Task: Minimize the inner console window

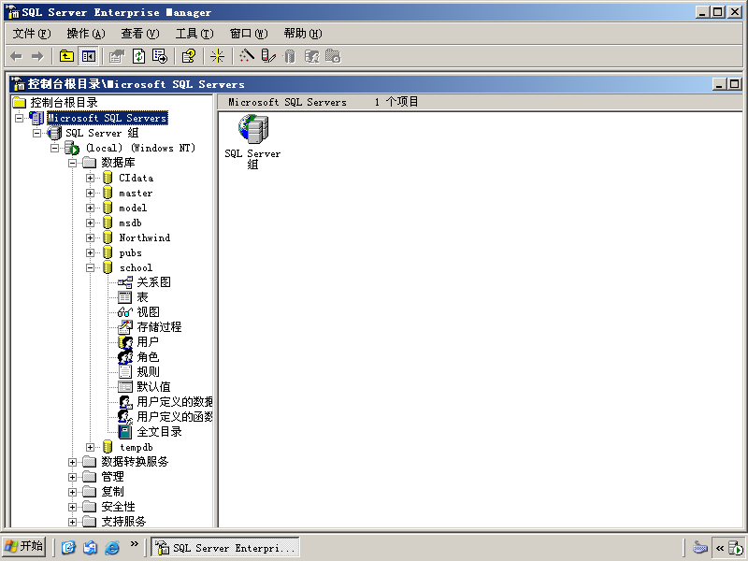Action: point(719,84)
